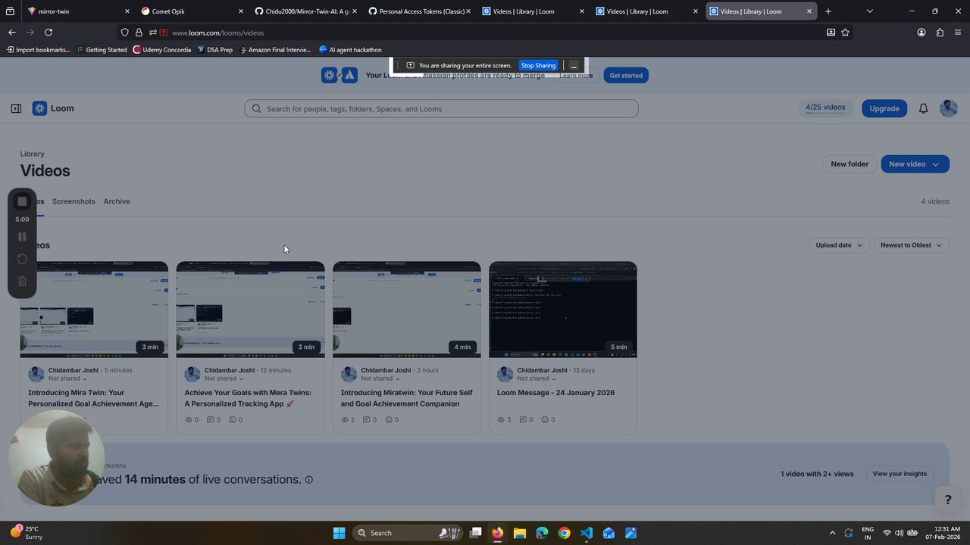Image resolution: width=970 pixels, height=545 pixels.
Task: Expand Not shared dropdown on 2 hours video
Action: (380, 378)
